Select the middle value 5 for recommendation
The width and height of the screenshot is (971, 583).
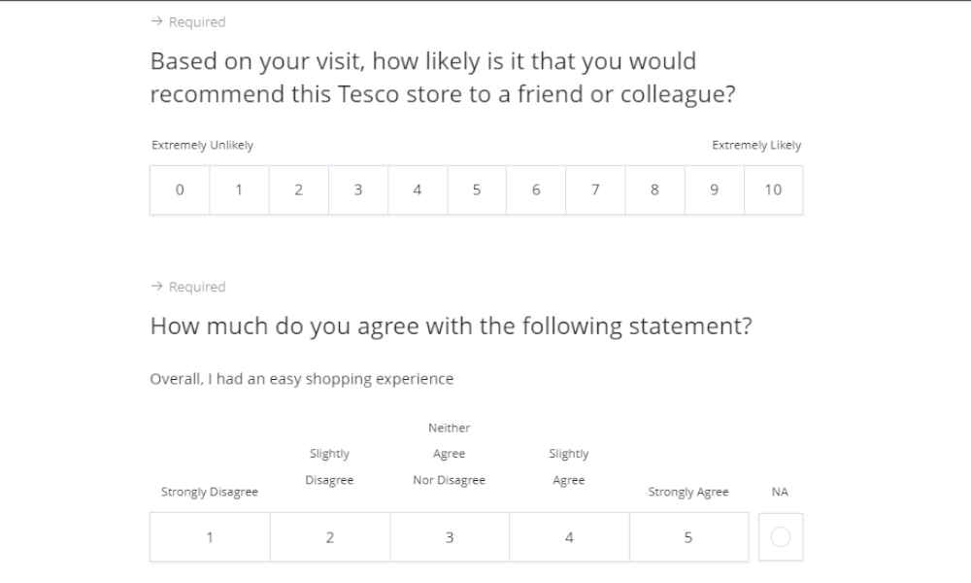point(477,190)
